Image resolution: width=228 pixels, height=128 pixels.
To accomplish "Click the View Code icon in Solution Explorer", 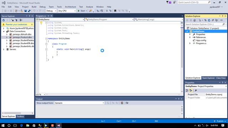I will pos(222,20).
